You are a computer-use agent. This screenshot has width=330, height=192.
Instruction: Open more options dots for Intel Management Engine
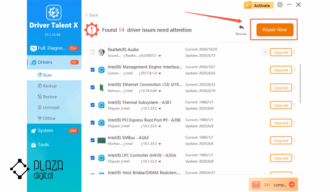click(294, 70)
